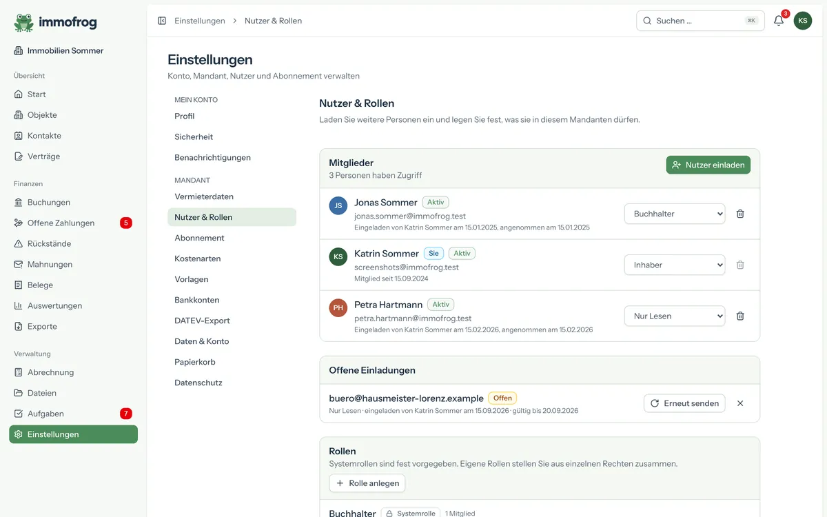Screen dimensions: 827x517
Task: Open Vorlagen settings
Action: pyautogui.click(x=232, y=279)
